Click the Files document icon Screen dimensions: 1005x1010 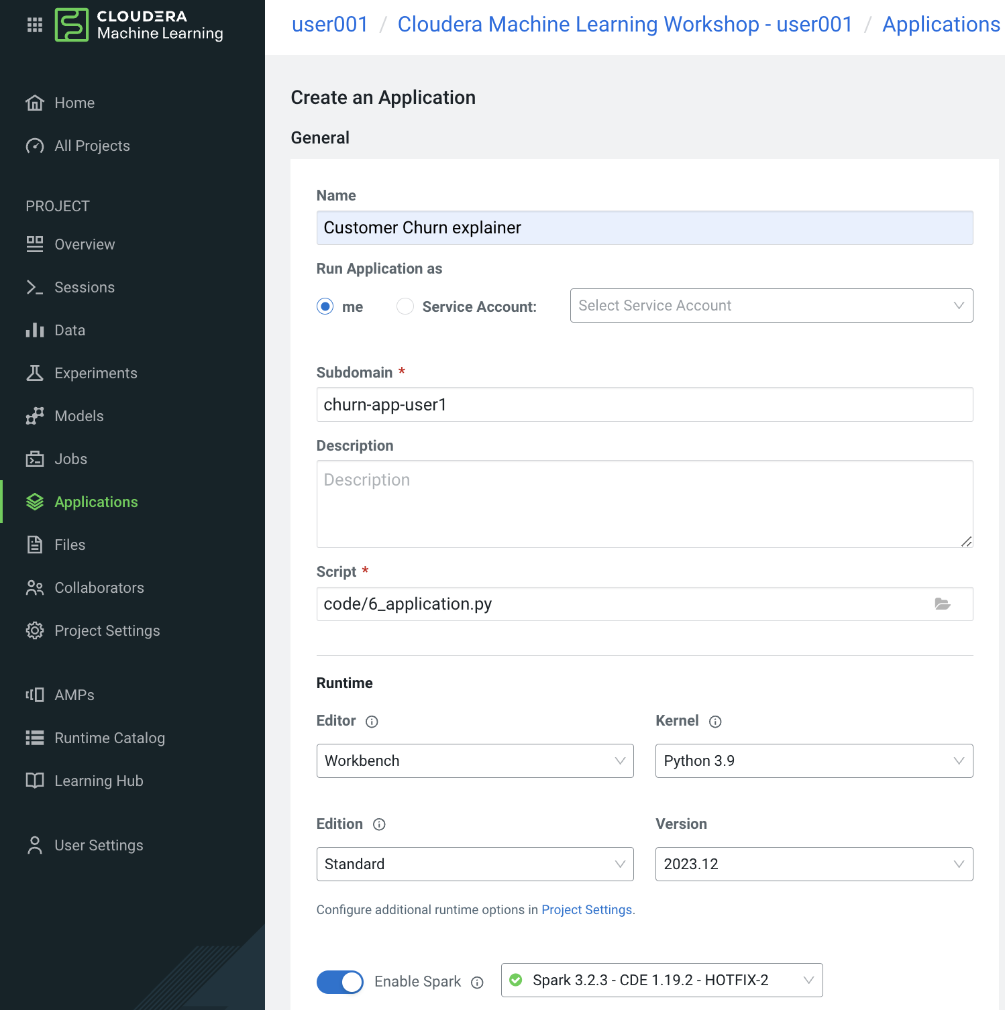coord(35,545)
